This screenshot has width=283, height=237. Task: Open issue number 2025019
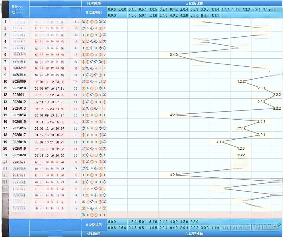pos(19,149)
